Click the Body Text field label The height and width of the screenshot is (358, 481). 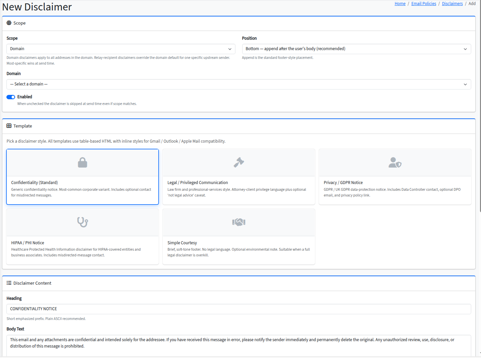tap(15, 329)
